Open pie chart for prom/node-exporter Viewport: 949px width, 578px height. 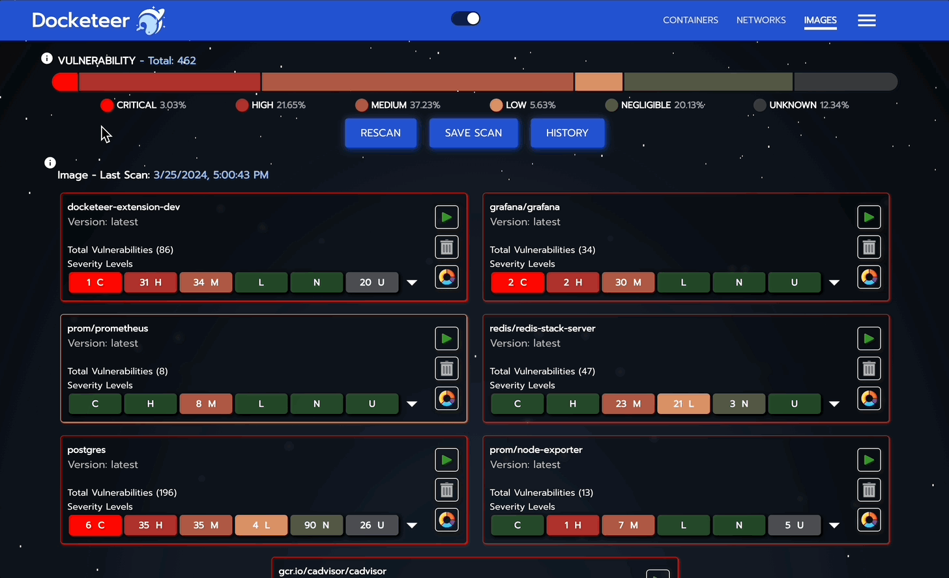pyautogui.click(x=869, y=519)
